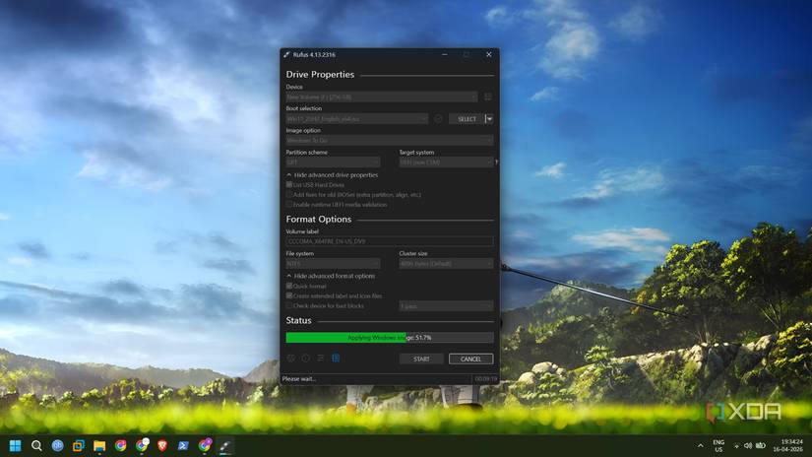Open the Partition scheme dropdown
Screen dimensions: 812x457
point(333,163)
